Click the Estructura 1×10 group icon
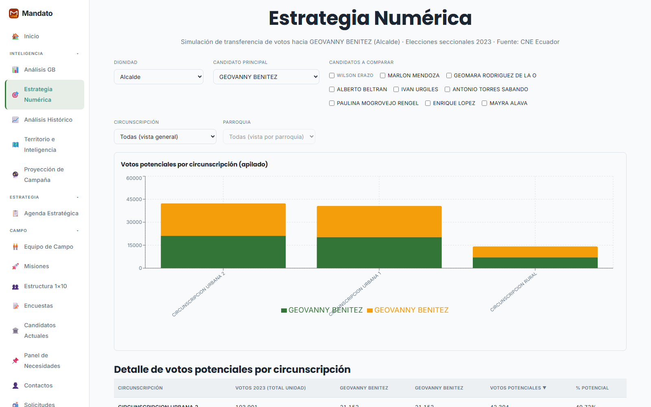The width and height of the screenshot is (651, 407). point(15,287)
